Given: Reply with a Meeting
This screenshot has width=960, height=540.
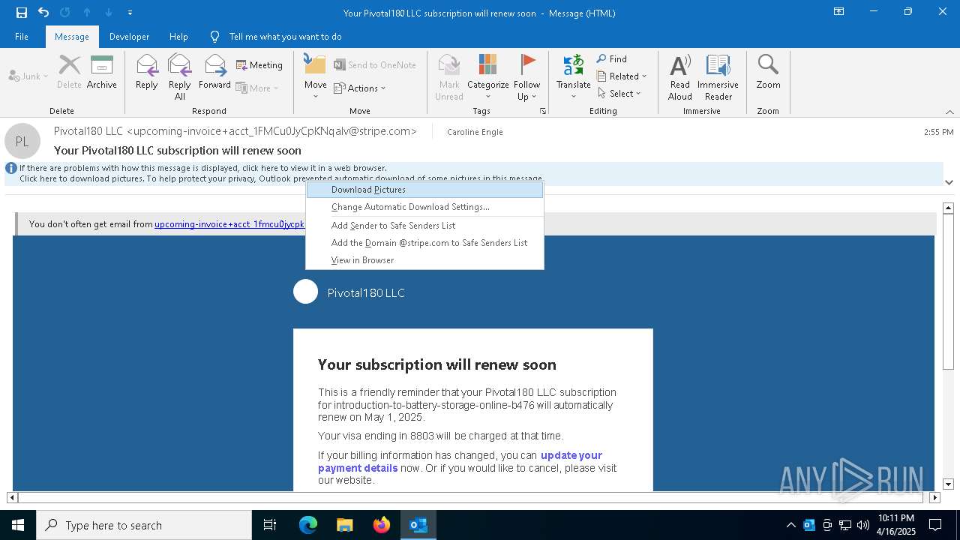Looking at the screenshot, I should pos(259,65).
